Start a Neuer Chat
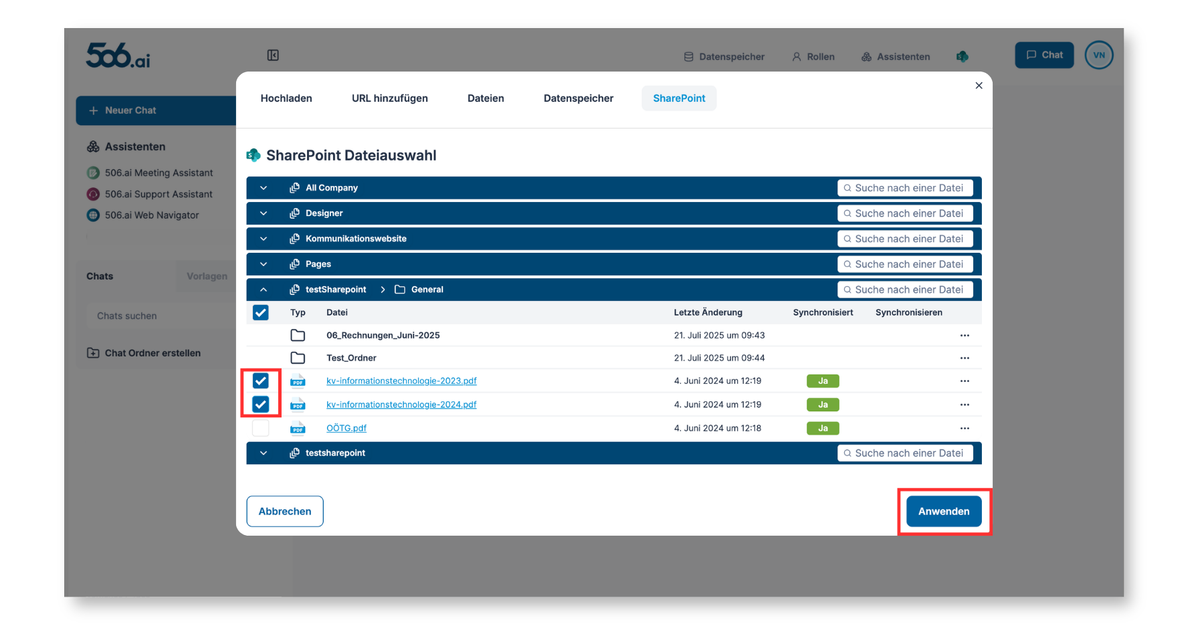Image resolution: width=1204 pixels, height=642 pixels. pyautogui.click(x=156, y=110)
